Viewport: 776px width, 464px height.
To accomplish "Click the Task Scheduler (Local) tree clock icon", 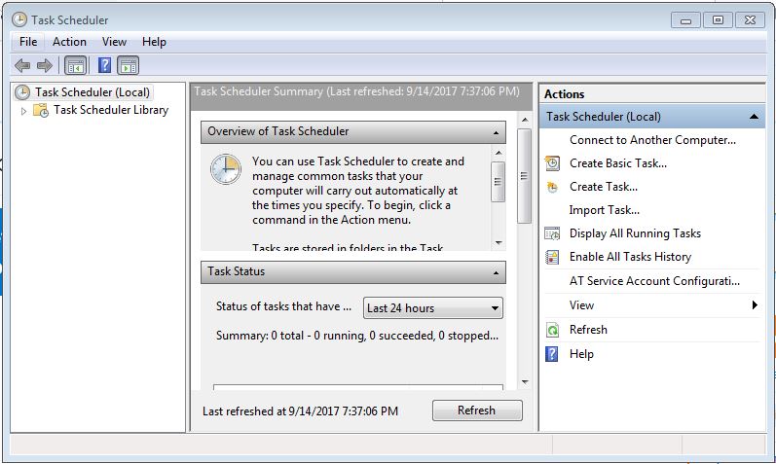I will pos(22,92).
